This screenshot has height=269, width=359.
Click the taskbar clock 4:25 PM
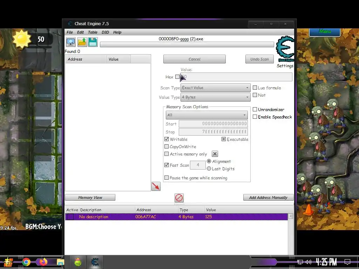[326, 262]
